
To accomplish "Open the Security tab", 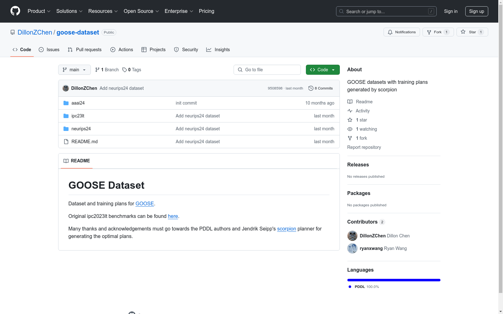I will click(186, 50).
